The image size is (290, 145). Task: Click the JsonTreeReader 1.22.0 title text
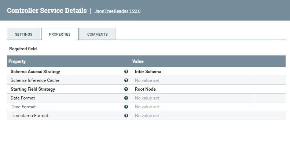point(117,11)
